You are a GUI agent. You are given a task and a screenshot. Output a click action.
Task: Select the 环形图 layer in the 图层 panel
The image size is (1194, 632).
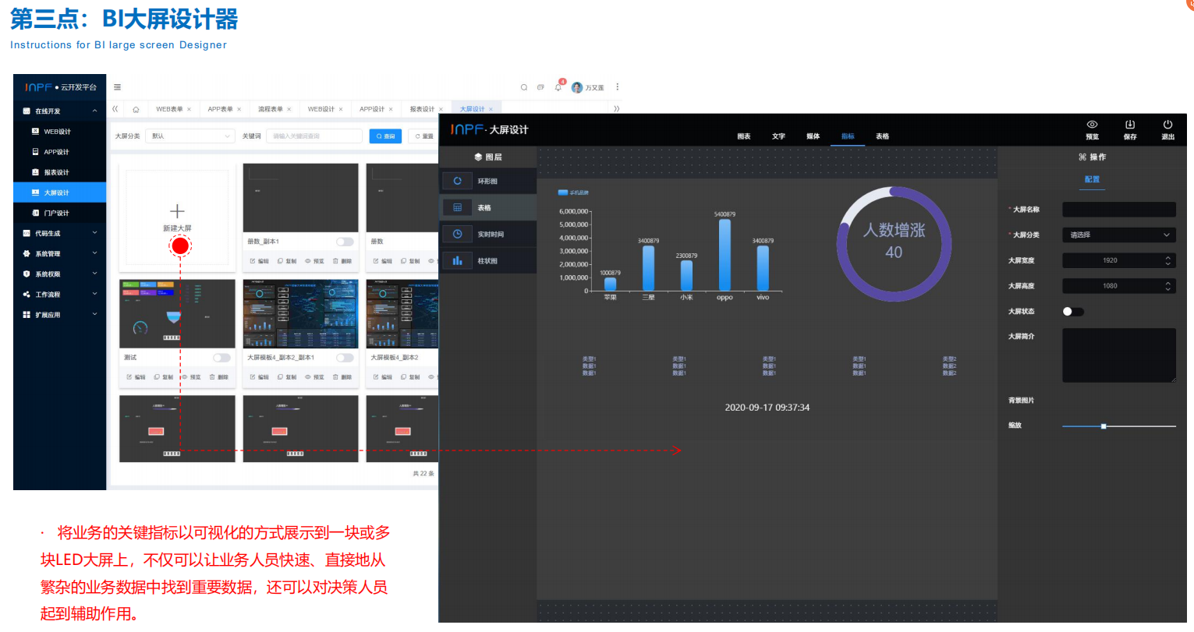tap(488, 180)
